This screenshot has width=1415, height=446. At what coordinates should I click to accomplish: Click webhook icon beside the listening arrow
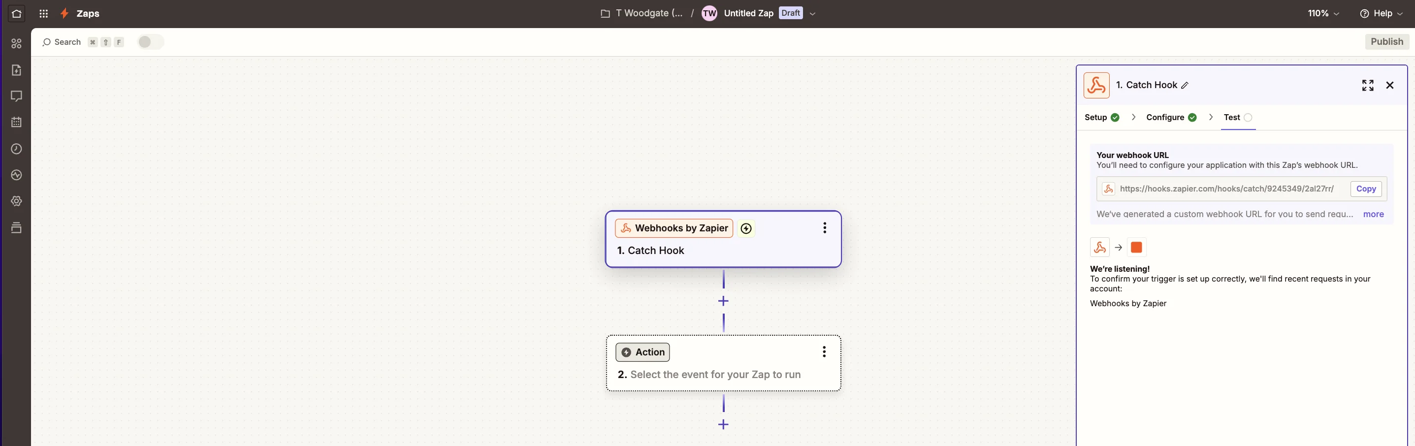[x=1100, y=248]
